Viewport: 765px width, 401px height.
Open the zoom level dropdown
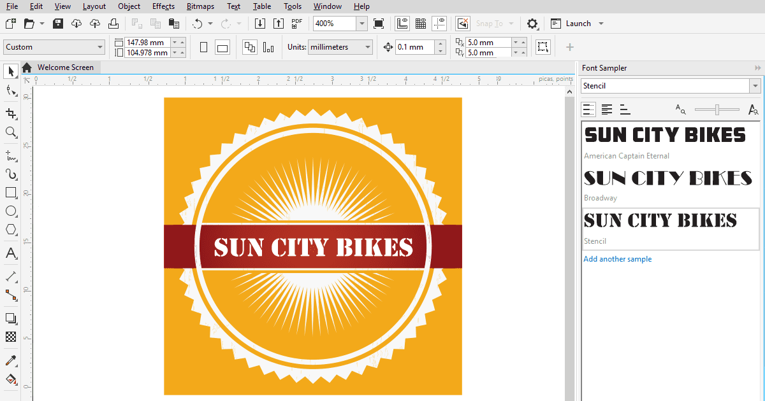pos(361,23)
